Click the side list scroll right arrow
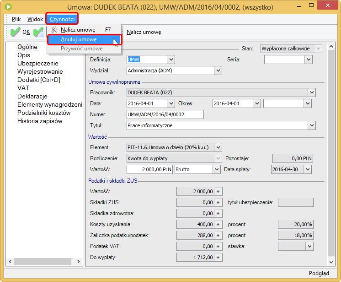 point(79,261)
